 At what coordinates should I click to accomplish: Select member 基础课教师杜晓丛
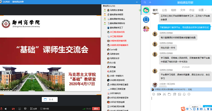(x=117, y=19)
